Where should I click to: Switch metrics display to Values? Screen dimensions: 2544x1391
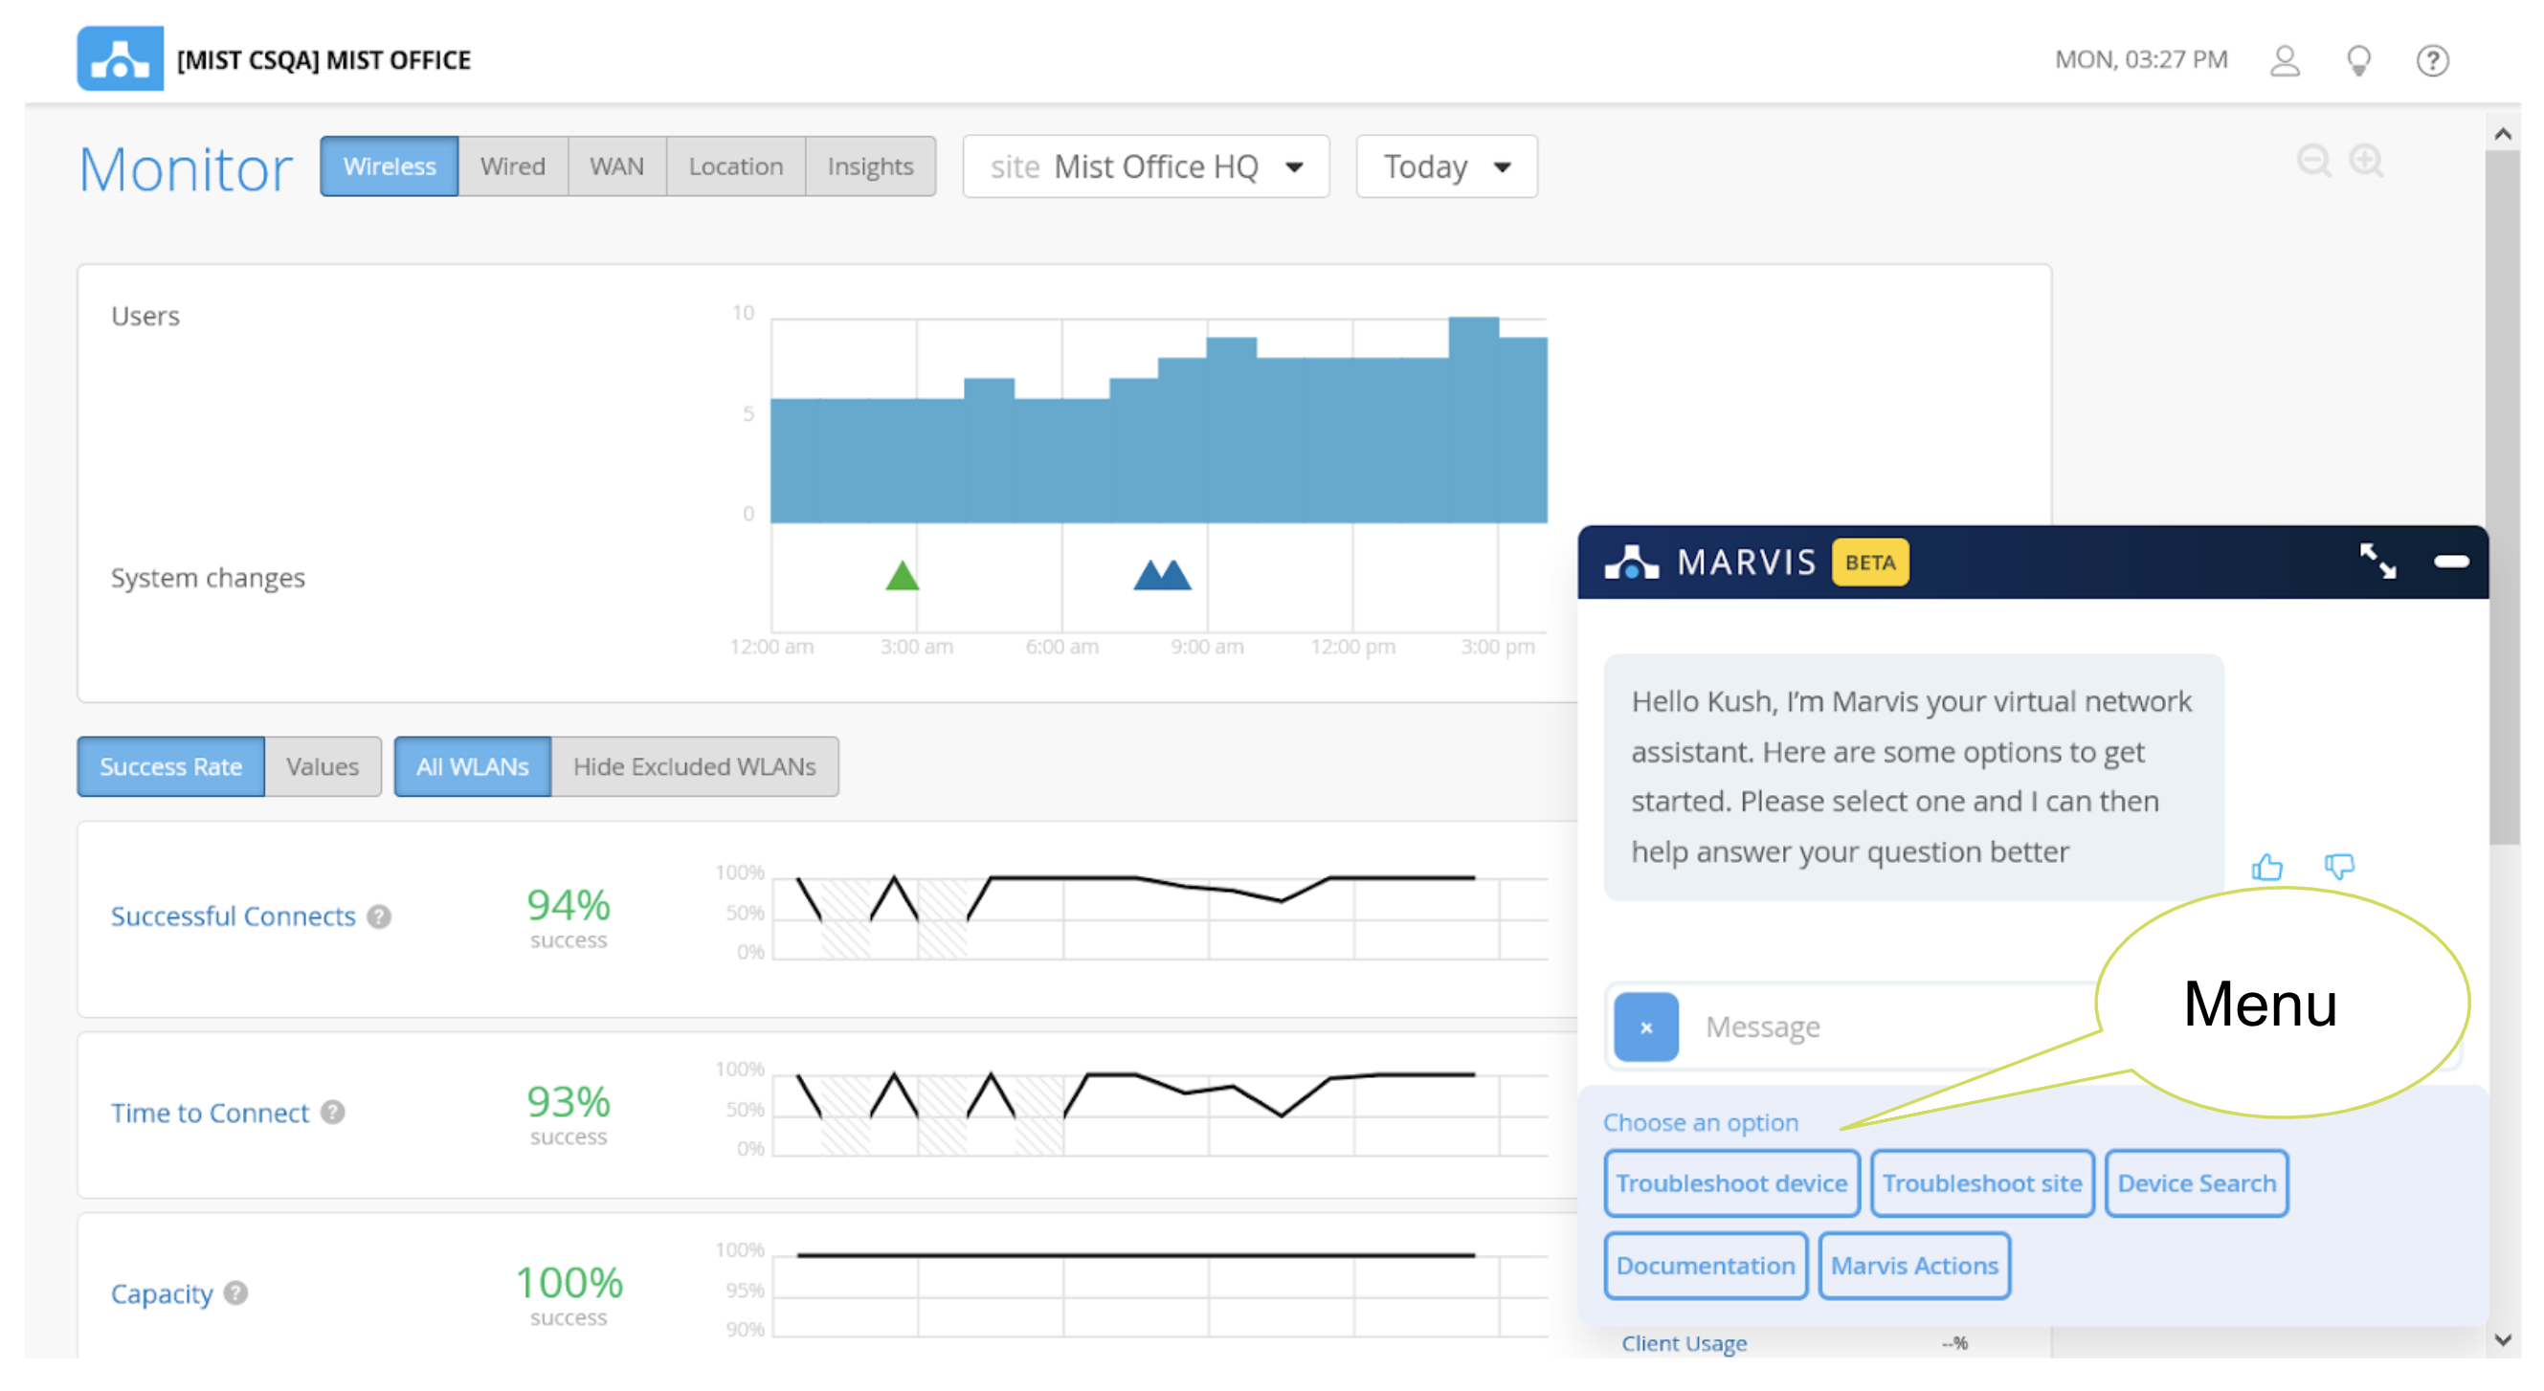point(322,766)
